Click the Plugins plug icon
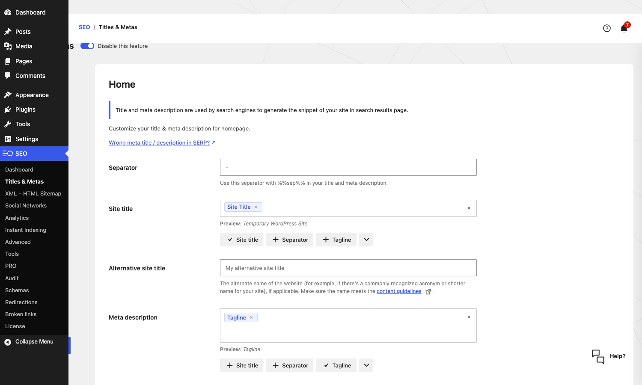 [8, 110]
